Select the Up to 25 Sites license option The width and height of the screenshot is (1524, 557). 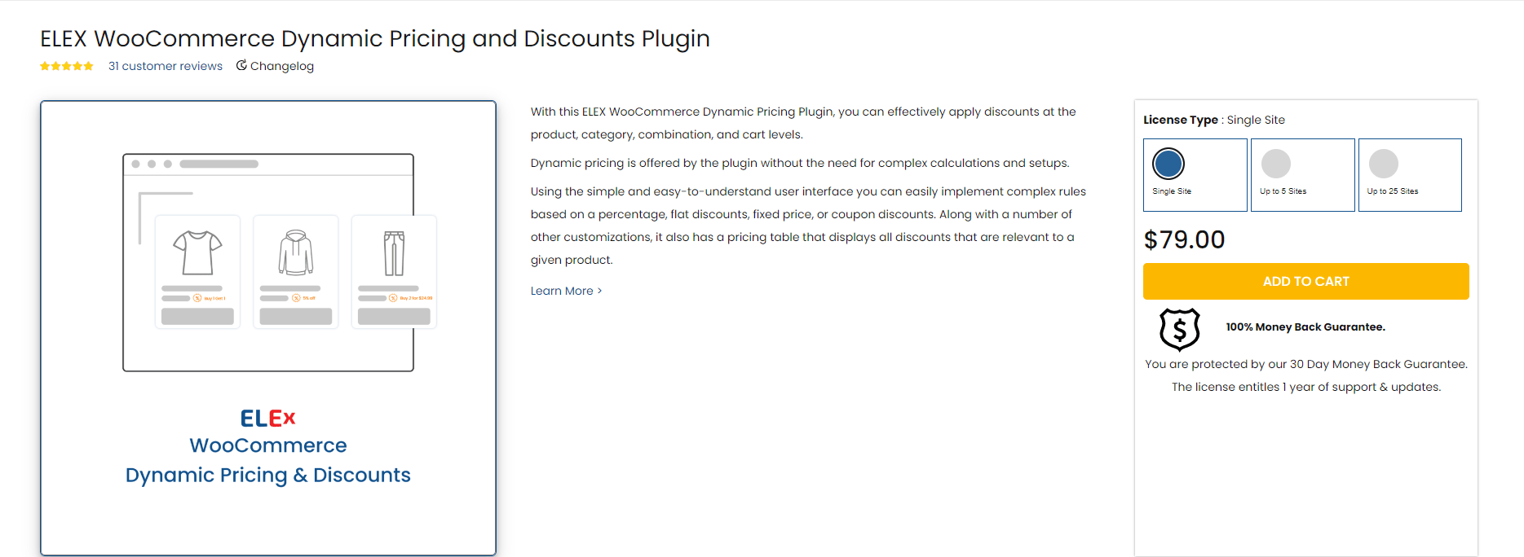click(1410, 174)
